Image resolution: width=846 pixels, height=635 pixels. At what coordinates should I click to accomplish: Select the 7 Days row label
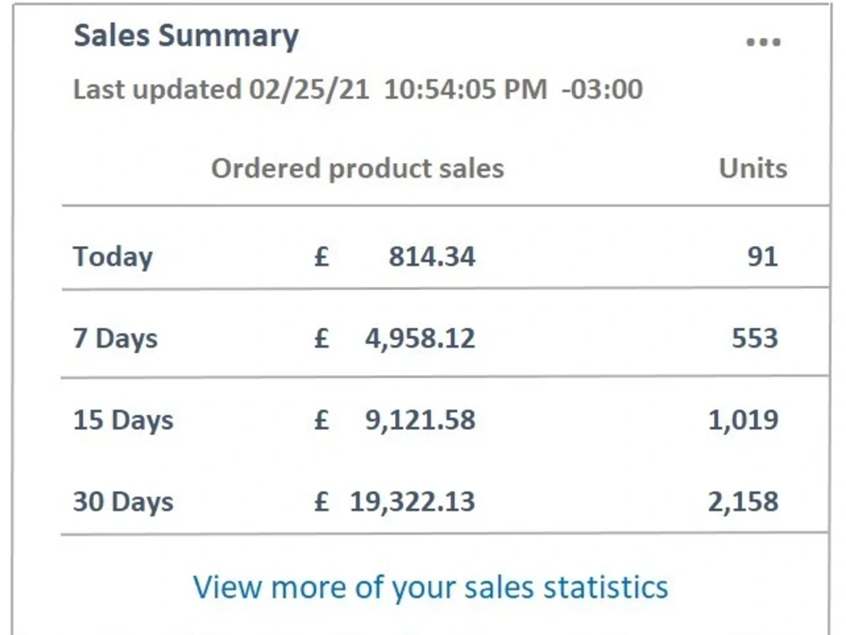(x=115, y=338)
